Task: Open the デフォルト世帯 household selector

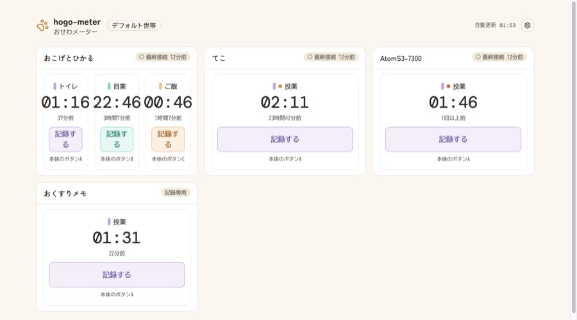Action: [x=134, y=26]
